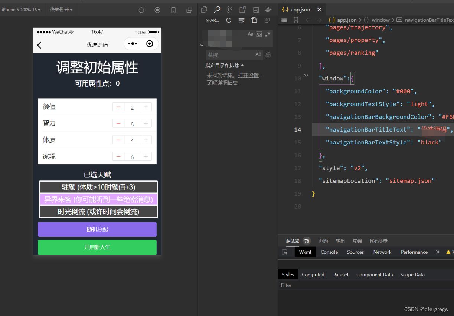
Task: Click the 打开设置 link
Action: 248,76
